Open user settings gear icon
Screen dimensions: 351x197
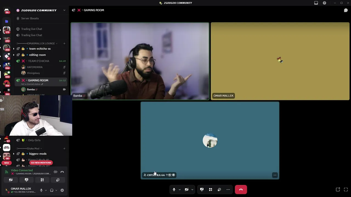(x=62, y=190)
